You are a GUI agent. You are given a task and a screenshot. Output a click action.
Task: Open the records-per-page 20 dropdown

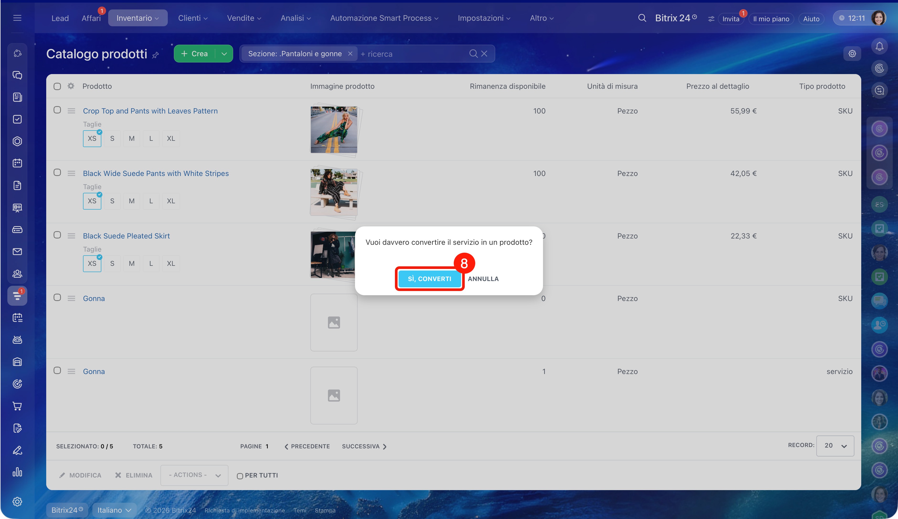pos(835,445)
